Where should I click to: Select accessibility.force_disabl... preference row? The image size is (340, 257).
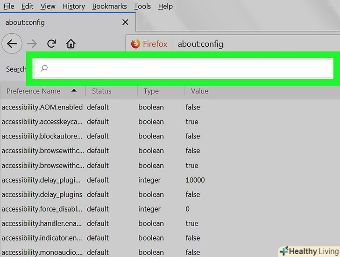coord(170,209)
